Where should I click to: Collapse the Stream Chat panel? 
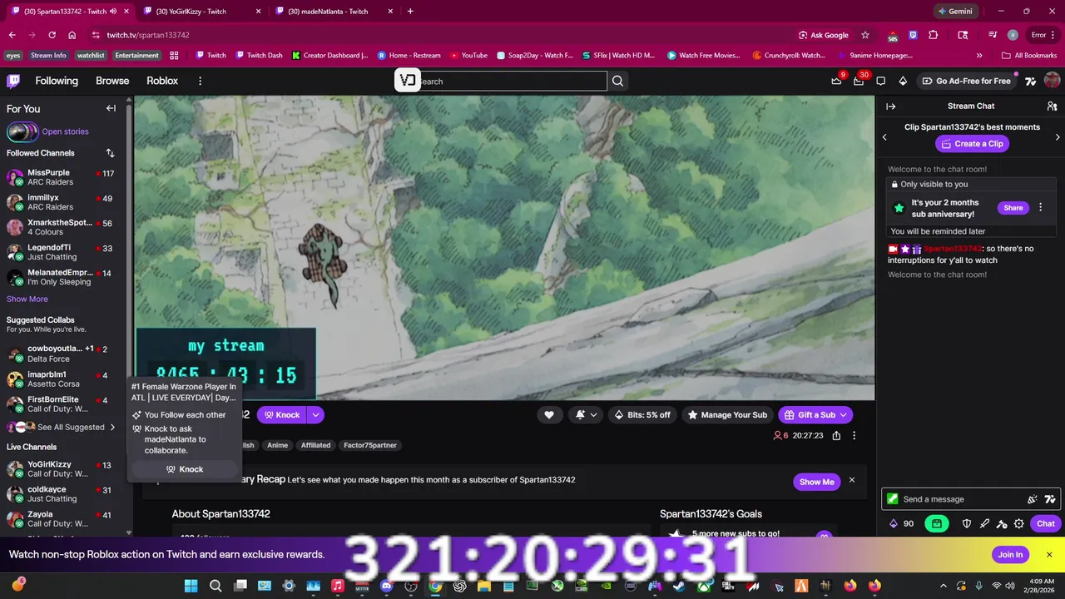890,106
